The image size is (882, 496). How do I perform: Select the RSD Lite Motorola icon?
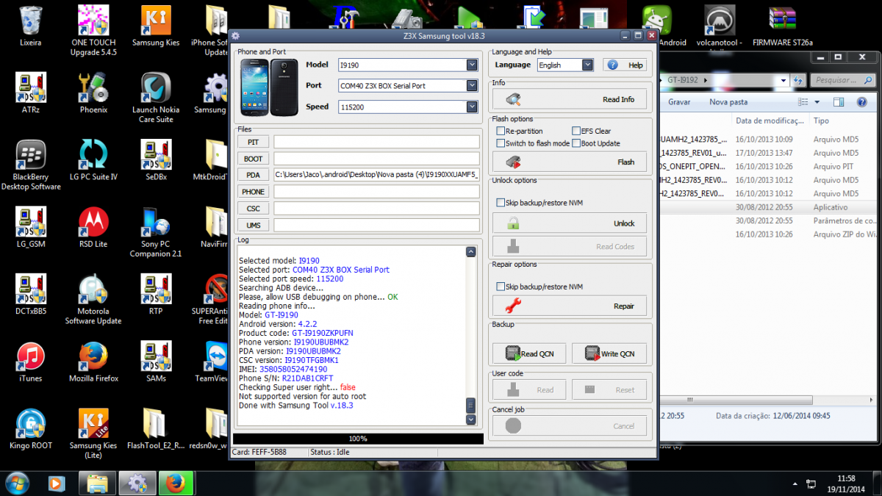point(93,228)
